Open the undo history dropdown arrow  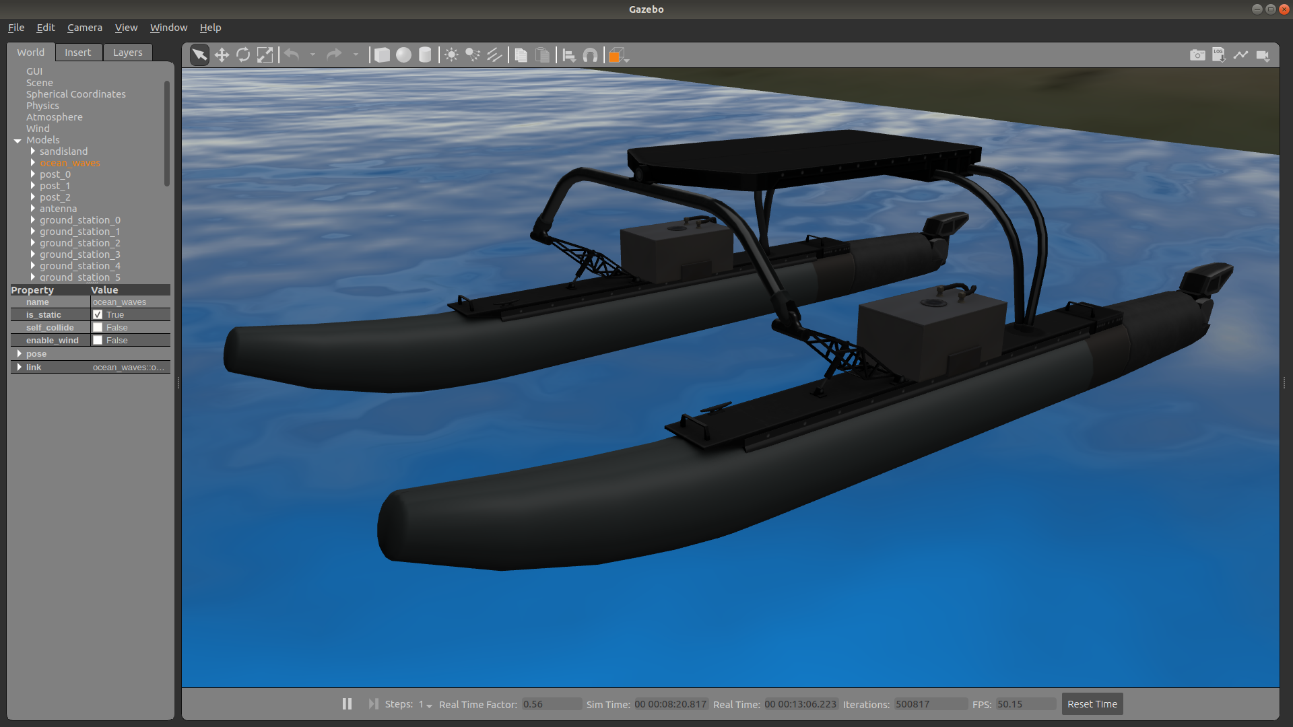coord(312,55)
